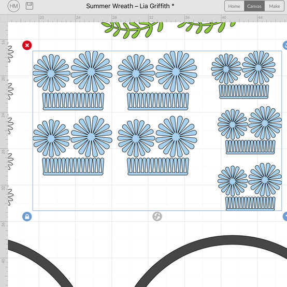Click the resize handle at selection's bottom right

tap(285, 217)
